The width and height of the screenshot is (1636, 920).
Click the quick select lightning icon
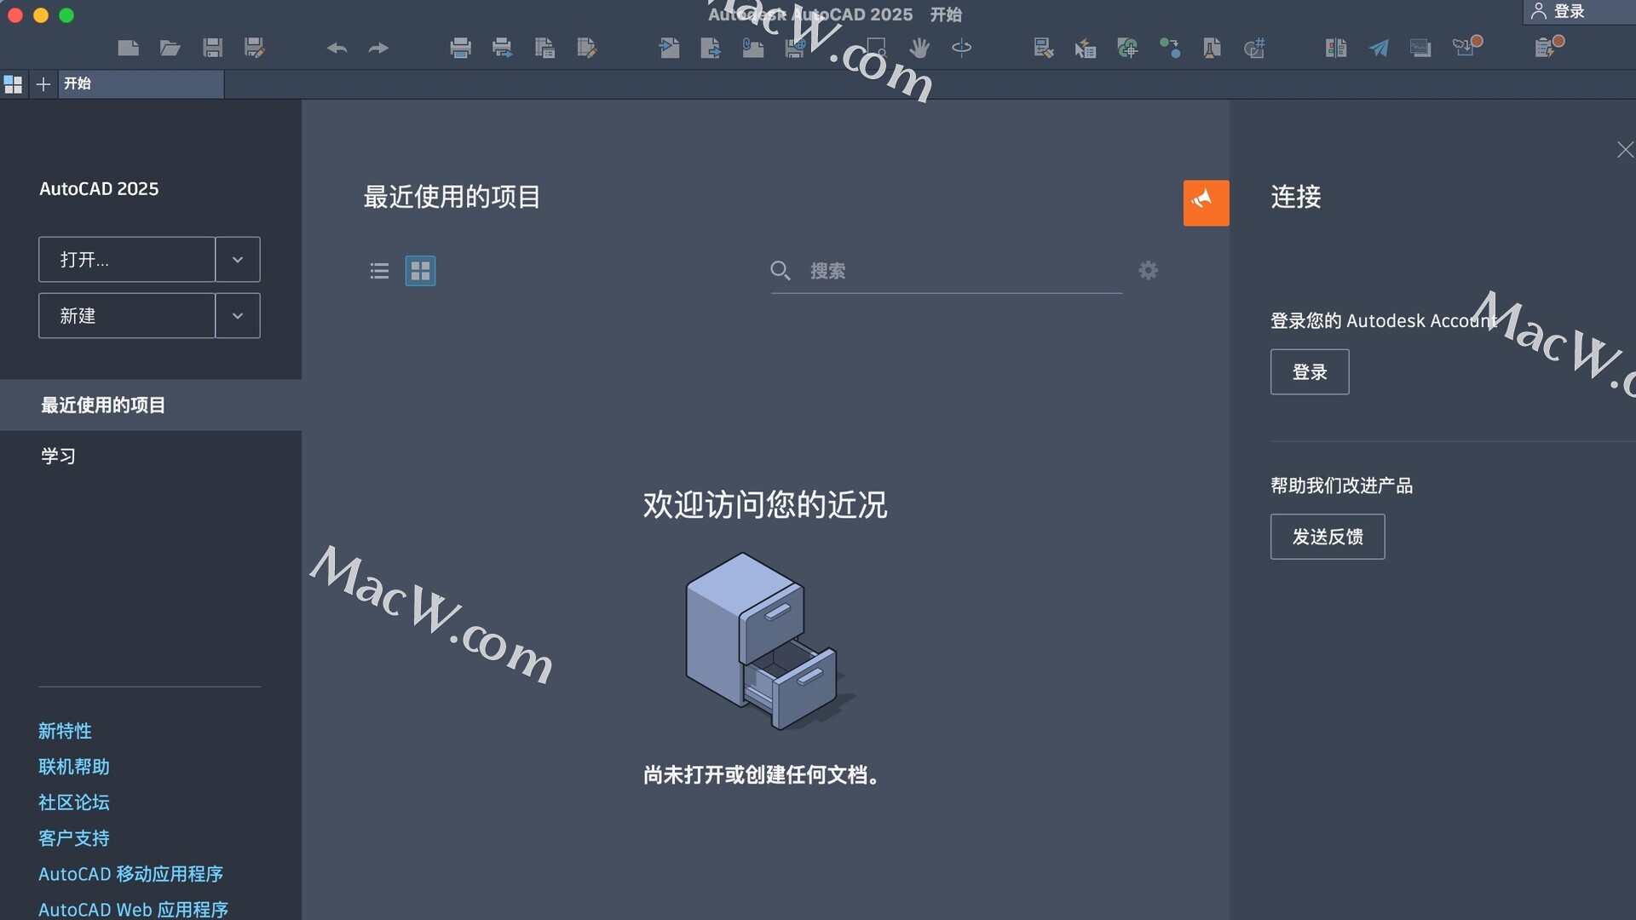coord(1086,48)
